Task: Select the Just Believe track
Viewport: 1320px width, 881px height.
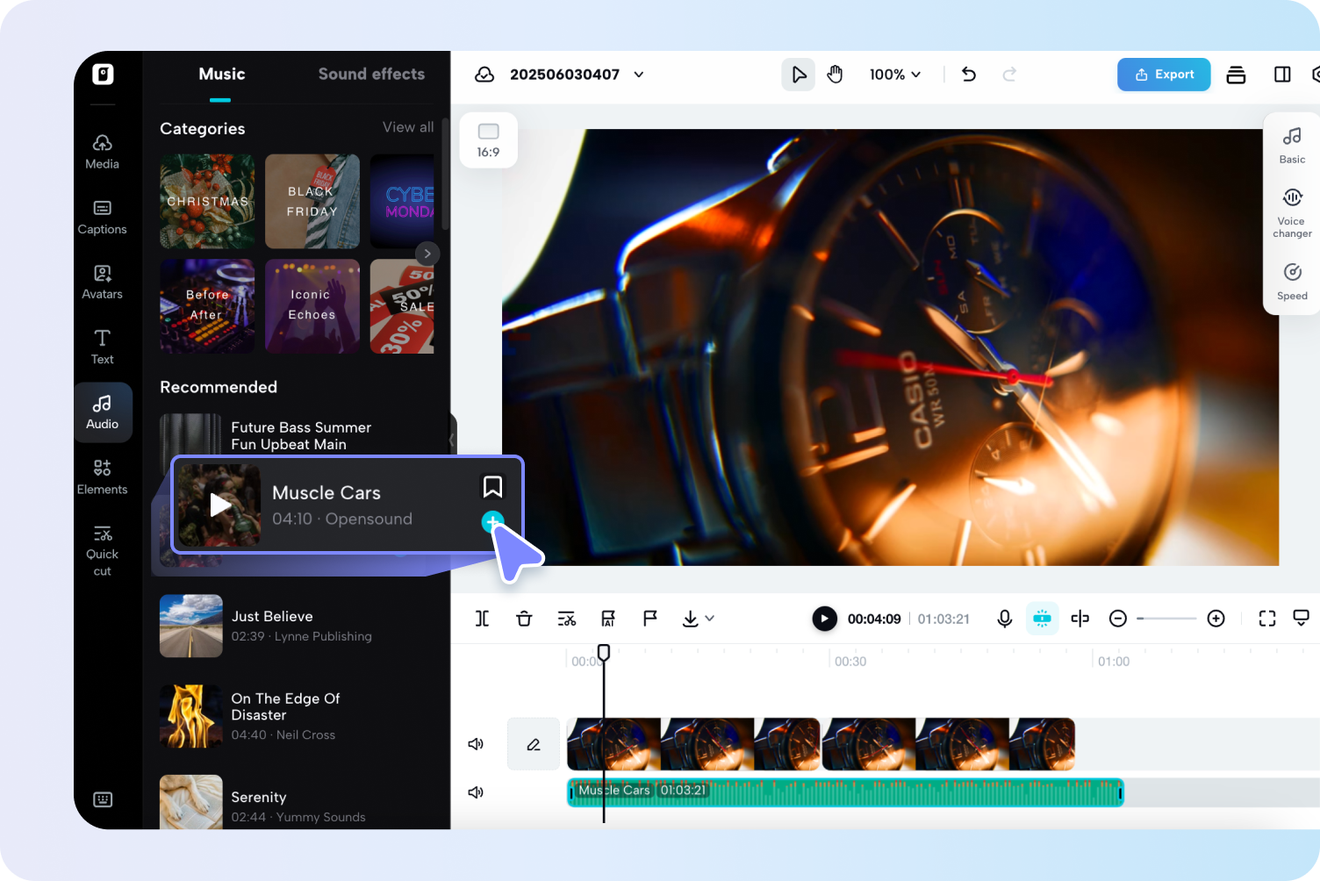Action: [297, 626]
